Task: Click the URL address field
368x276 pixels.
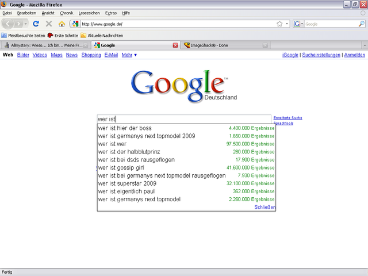Action: [178, 24]
